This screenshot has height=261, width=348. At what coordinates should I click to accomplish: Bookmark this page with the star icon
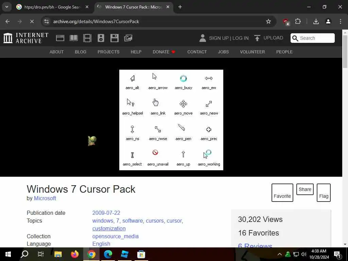coord(268,21)
